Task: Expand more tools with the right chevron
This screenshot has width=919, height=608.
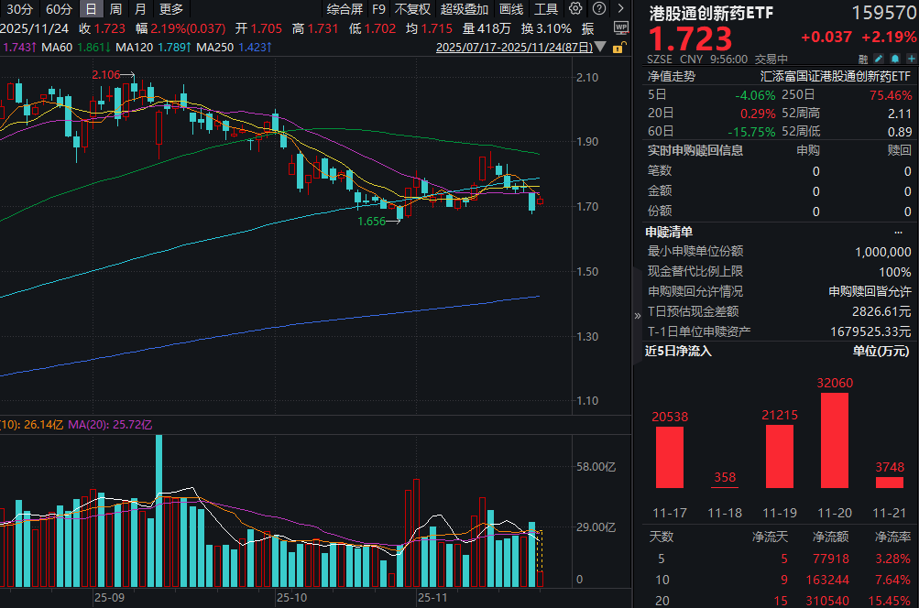Action: point(620,8)
